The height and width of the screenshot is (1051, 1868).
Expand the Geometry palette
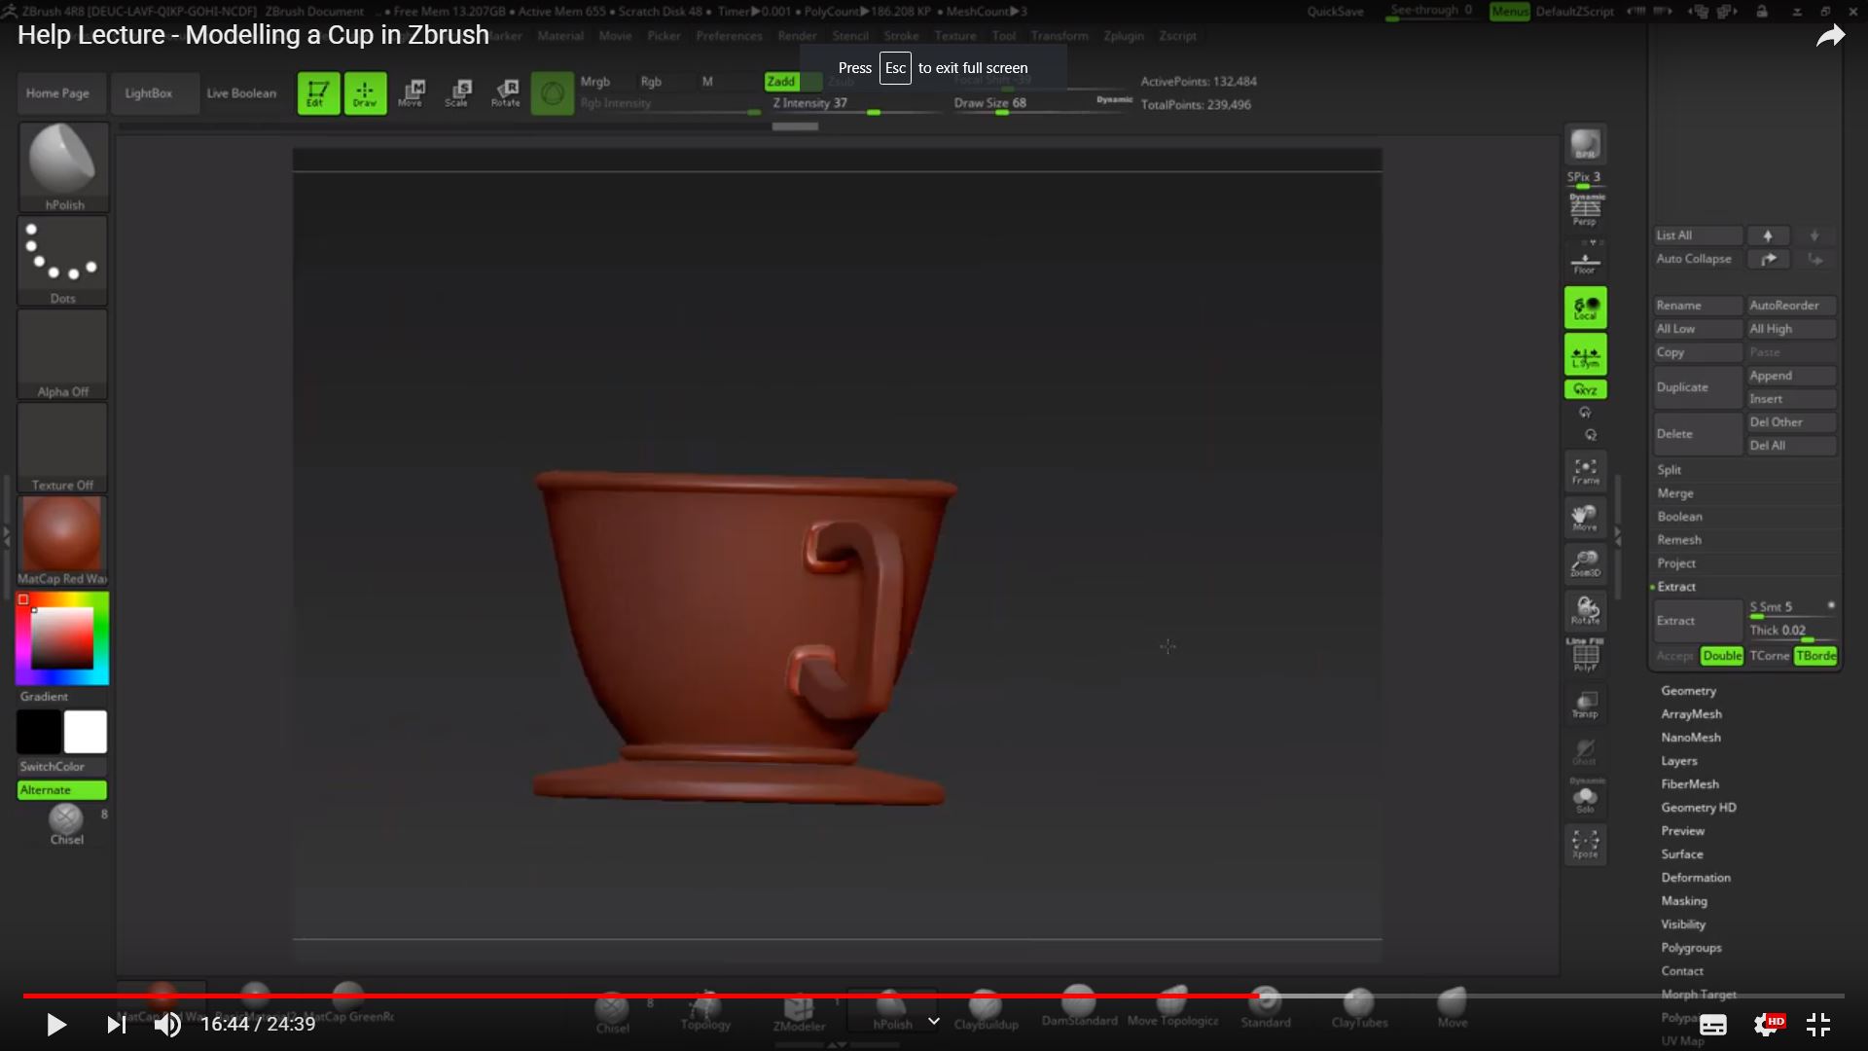(x=1689, y=691)
